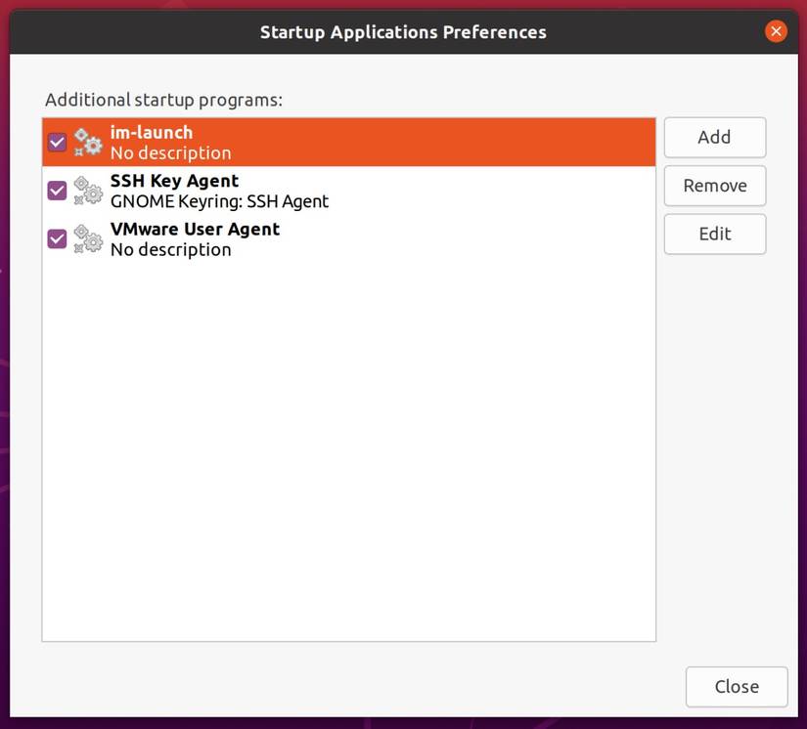The width and height of the screenshot is (807, 729).
Task: Click the Startup Applications Preferences title bar
Action: (402, 30)
